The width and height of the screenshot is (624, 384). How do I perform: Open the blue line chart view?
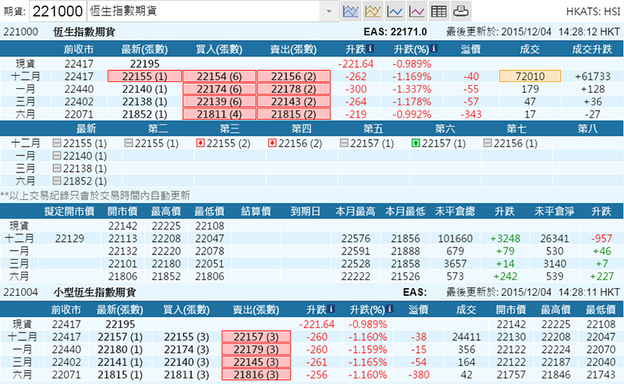tap(395, 11)
